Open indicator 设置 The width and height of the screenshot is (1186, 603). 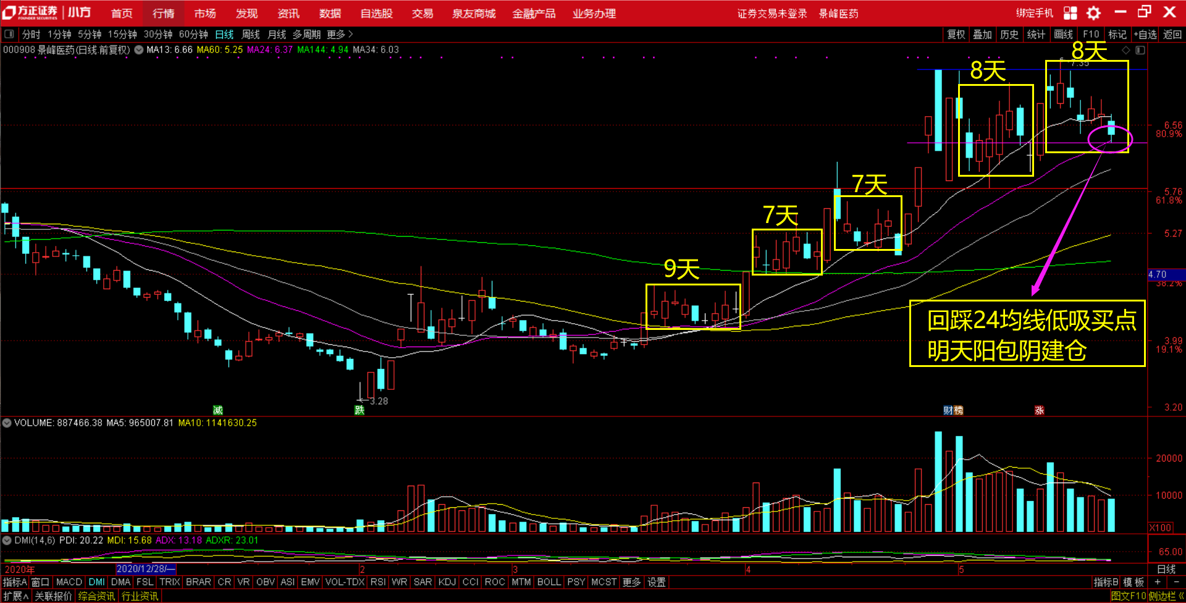pyautogui.click(x=657, y=582)
